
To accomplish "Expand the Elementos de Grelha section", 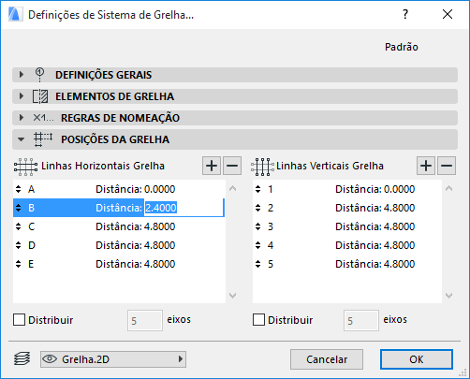I will [x=22, y=96].
